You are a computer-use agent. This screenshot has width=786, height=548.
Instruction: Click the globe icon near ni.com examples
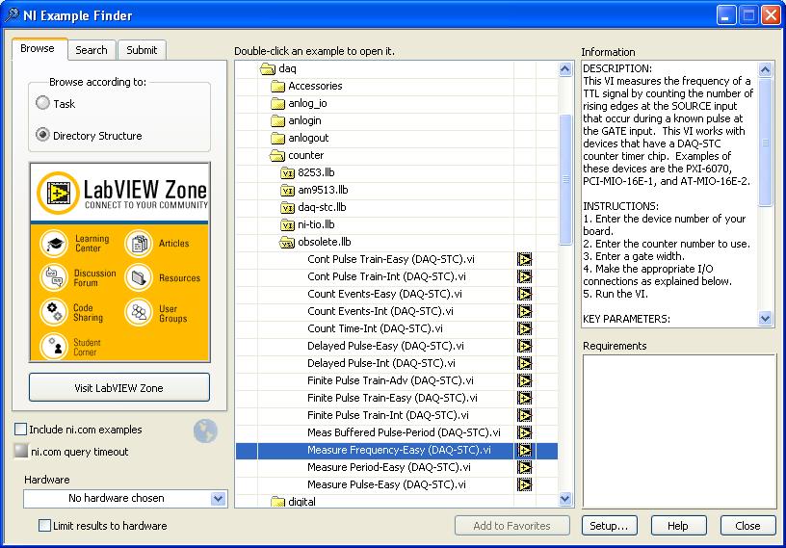(x=205, y=431)
